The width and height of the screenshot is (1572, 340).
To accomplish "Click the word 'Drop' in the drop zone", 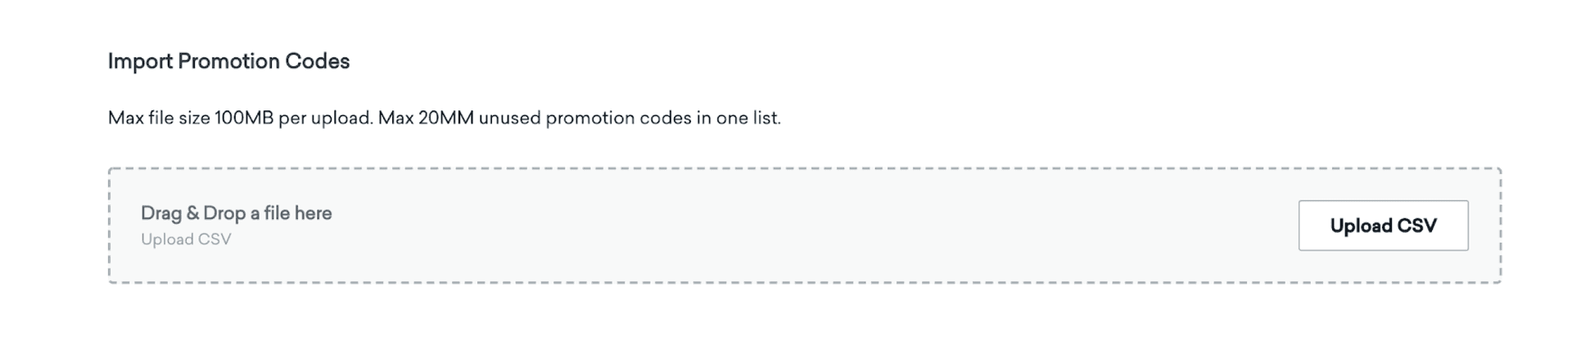I will 224,213.
